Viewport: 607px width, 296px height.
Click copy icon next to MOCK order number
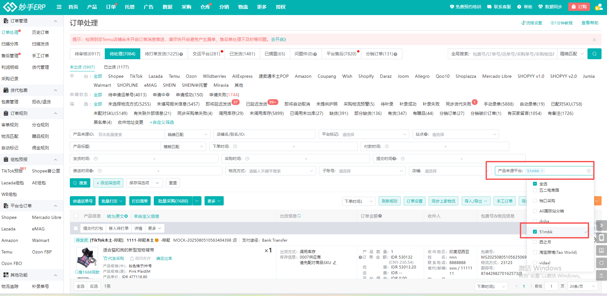tap(235, 240)
